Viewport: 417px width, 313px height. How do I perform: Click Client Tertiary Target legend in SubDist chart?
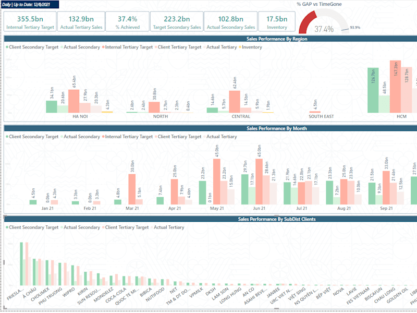click(x=125, y=227)
